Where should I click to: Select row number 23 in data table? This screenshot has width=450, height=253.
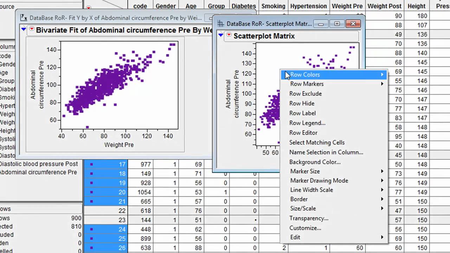coord(122,220)
